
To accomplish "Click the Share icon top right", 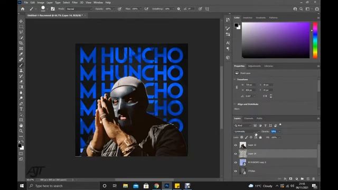I will point(317,9).
